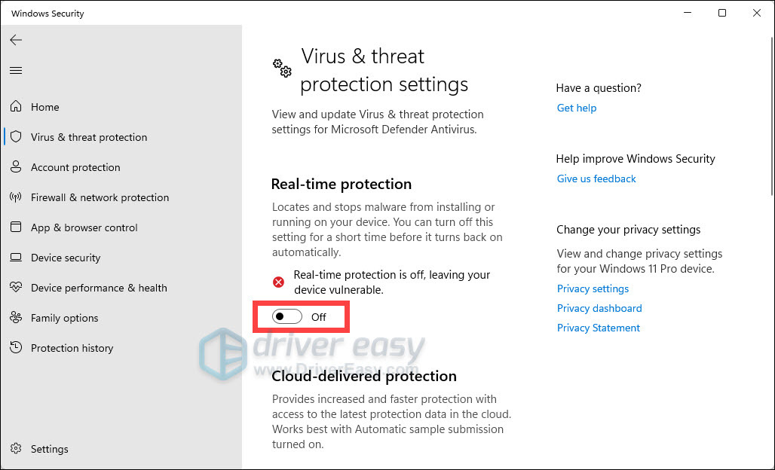
Task: Open the Privacy settings link
Action: tap(593, 288)
